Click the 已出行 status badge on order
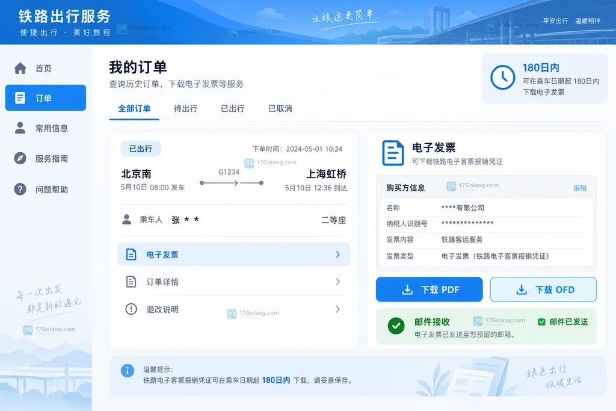This screenshot has width=616, height=411. click(141, 149)
